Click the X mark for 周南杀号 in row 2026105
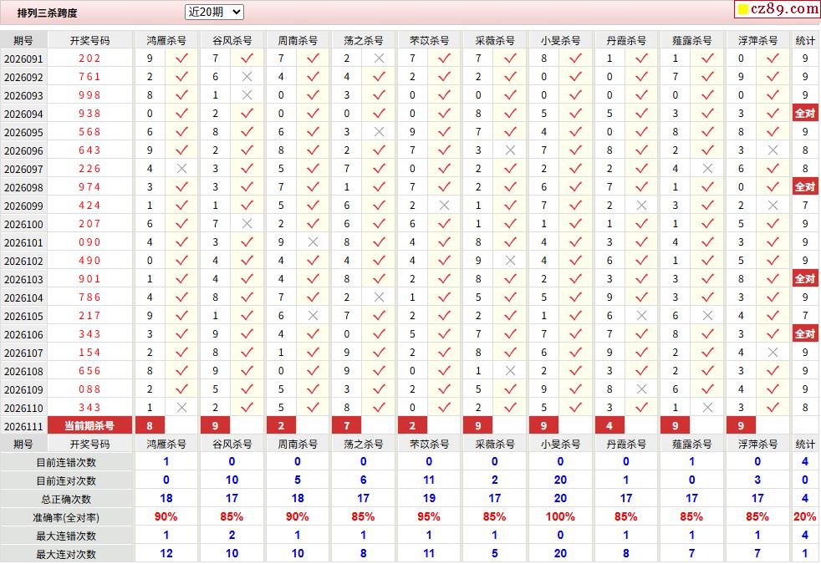 [x=314, y=316]
